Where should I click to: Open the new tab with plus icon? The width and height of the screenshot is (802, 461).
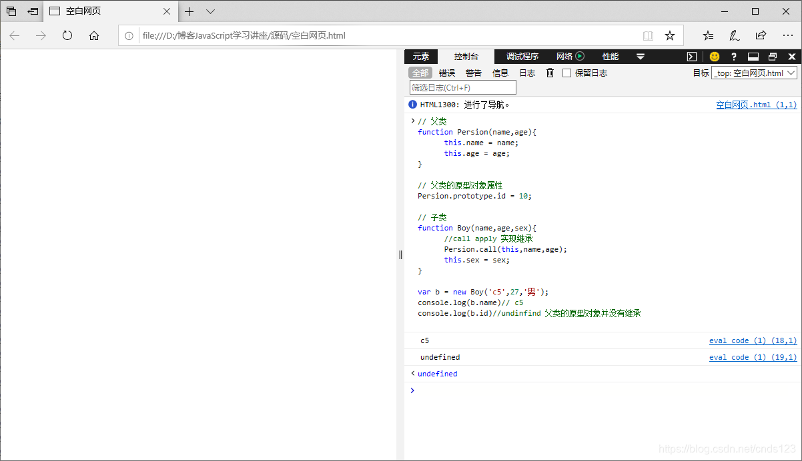point(189,11)
